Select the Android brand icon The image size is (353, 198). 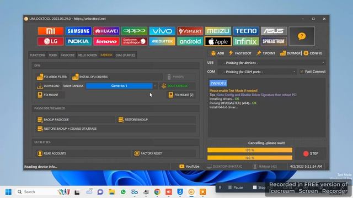tap(190, 41)
